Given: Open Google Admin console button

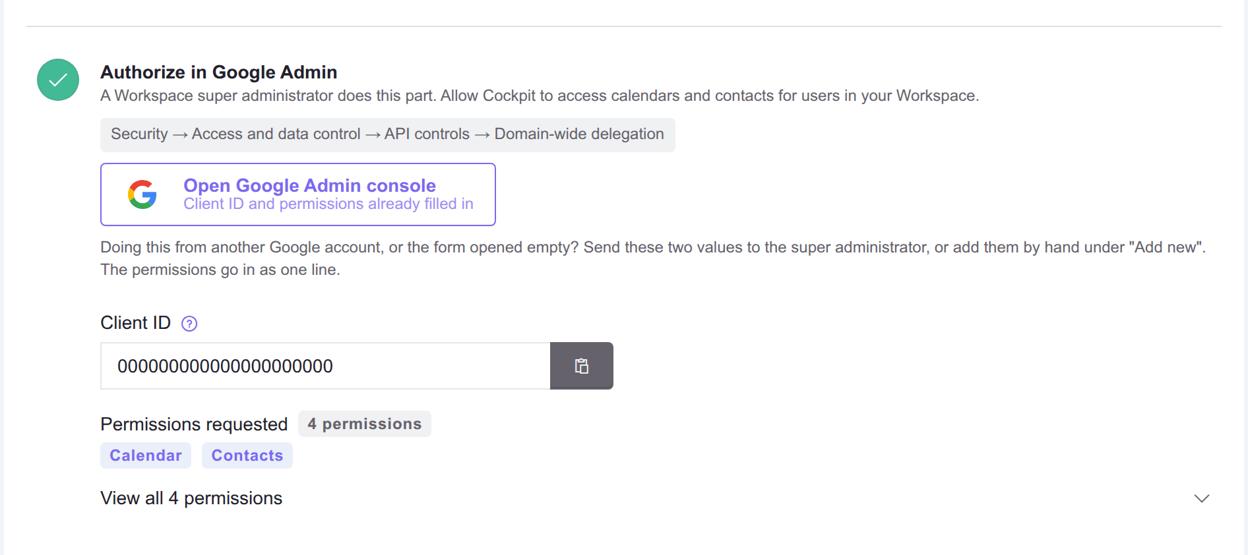Looking at the screenshot, I should click(x=298, y=194).
